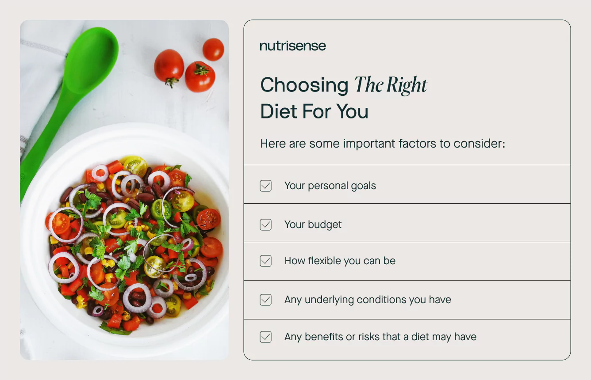591x380 pixels.
Task: Click the 'How flexible you can be' text
Action: point(340,261)
